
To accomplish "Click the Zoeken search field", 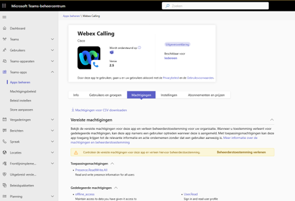I will tap(215, 6).
